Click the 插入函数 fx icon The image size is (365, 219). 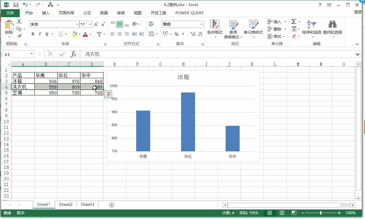tap(74, 54)
